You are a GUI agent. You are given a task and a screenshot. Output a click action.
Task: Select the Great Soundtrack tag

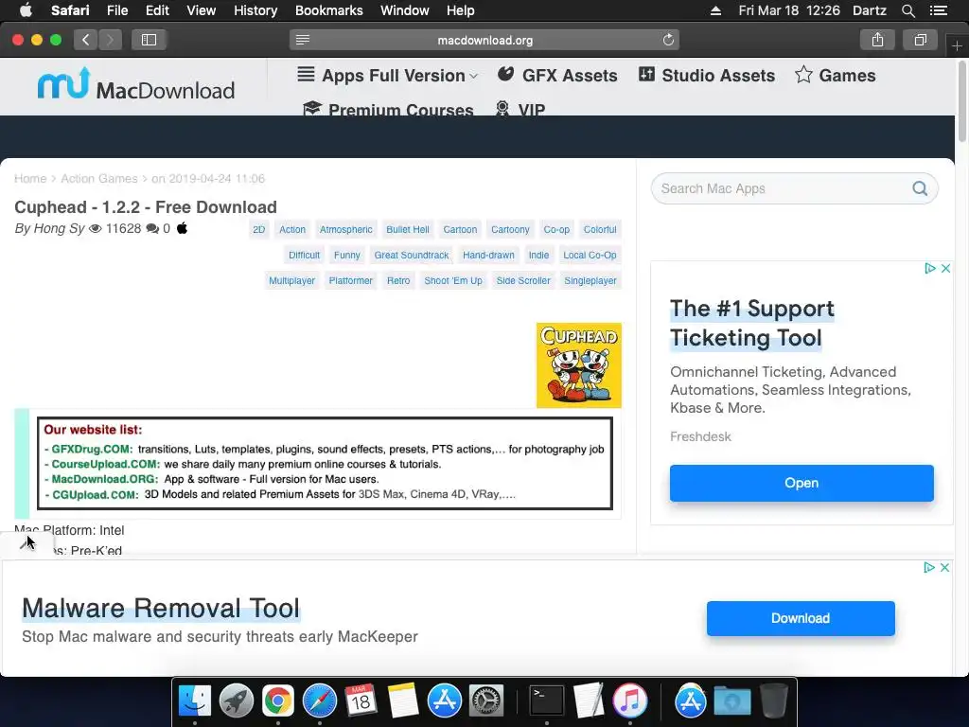[x=412, y=255]
